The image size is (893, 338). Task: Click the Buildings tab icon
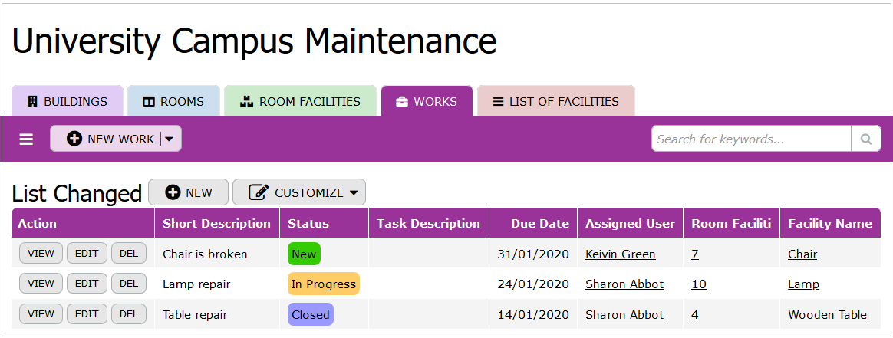[x=32, y=101]
